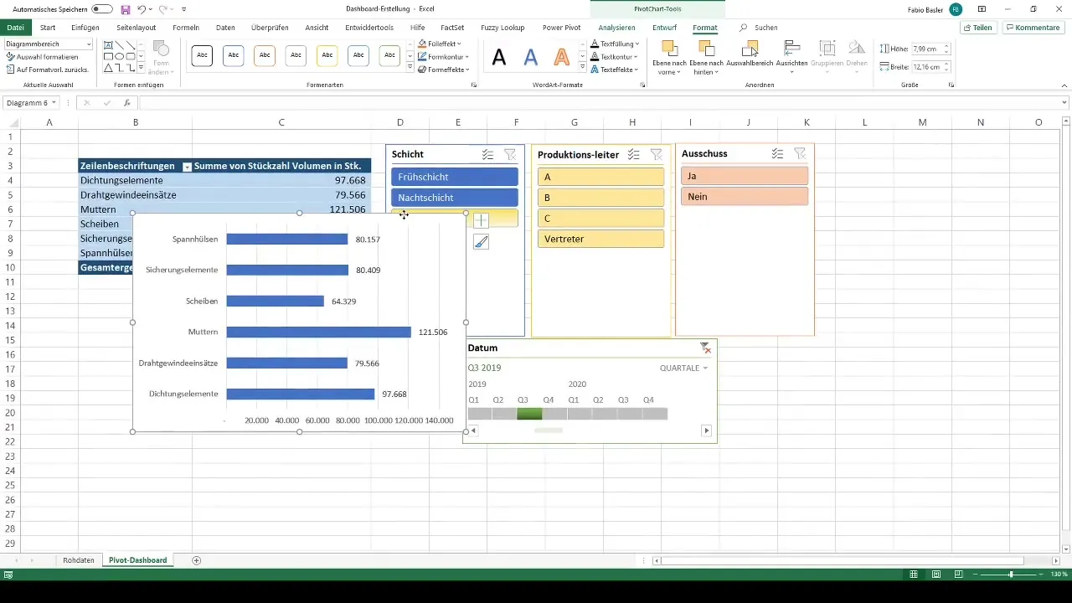Switch to page layout view icon
Viewport: 1072px width, 603px height.
pos(935,575)
